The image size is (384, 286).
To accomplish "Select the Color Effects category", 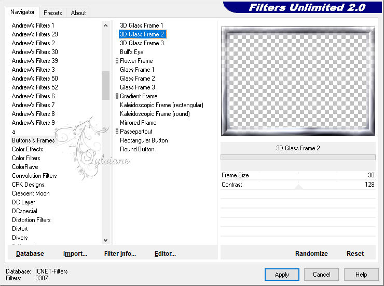I will click(28, 149).
